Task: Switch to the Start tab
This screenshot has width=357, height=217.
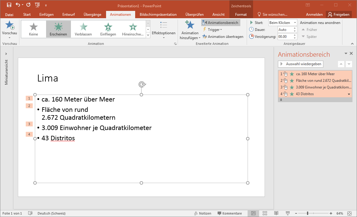Action: point(27,15)
